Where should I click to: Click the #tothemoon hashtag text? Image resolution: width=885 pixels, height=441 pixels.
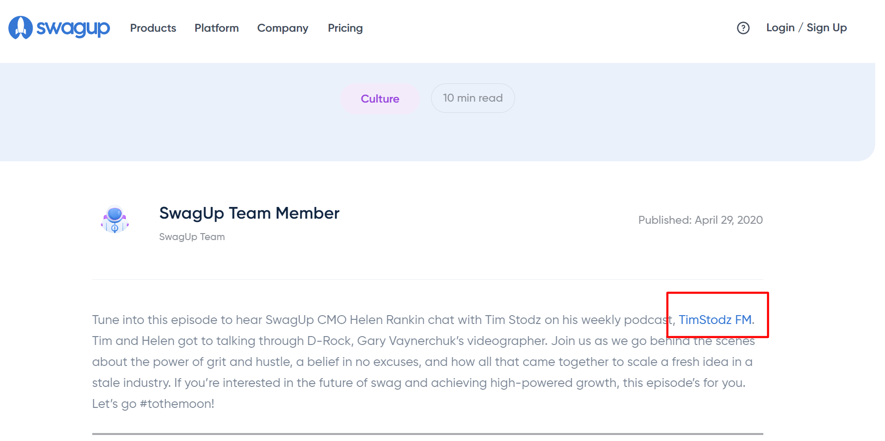177,404
